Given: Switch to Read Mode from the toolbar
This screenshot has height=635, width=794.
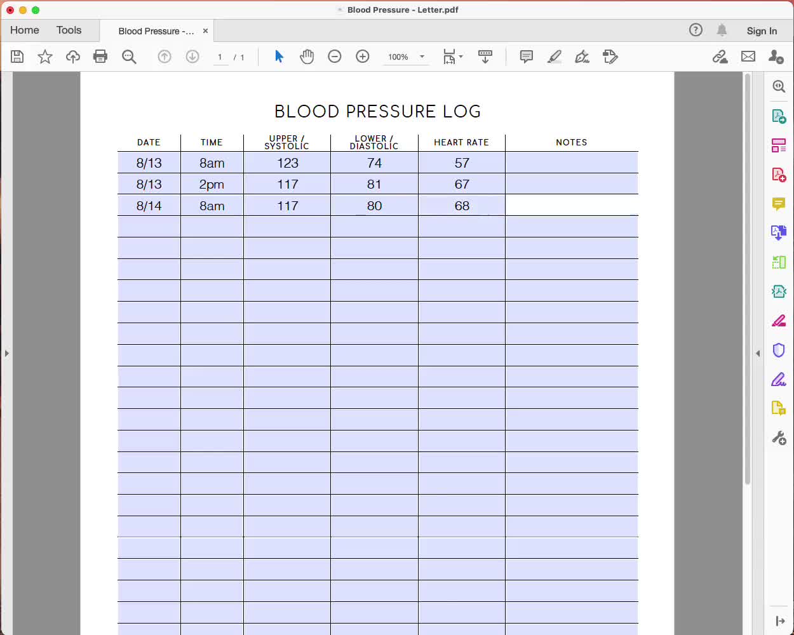Looking at the screenshot, I should (x=485, y=57).
